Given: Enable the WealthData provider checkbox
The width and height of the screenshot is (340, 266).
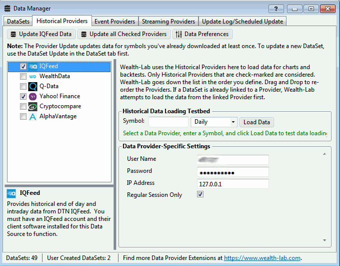Looking at the screenshot, I should [23, 77].
